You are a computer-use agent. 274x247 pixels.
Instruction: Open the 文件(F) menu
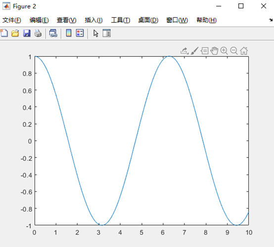[x=12, y=20]
